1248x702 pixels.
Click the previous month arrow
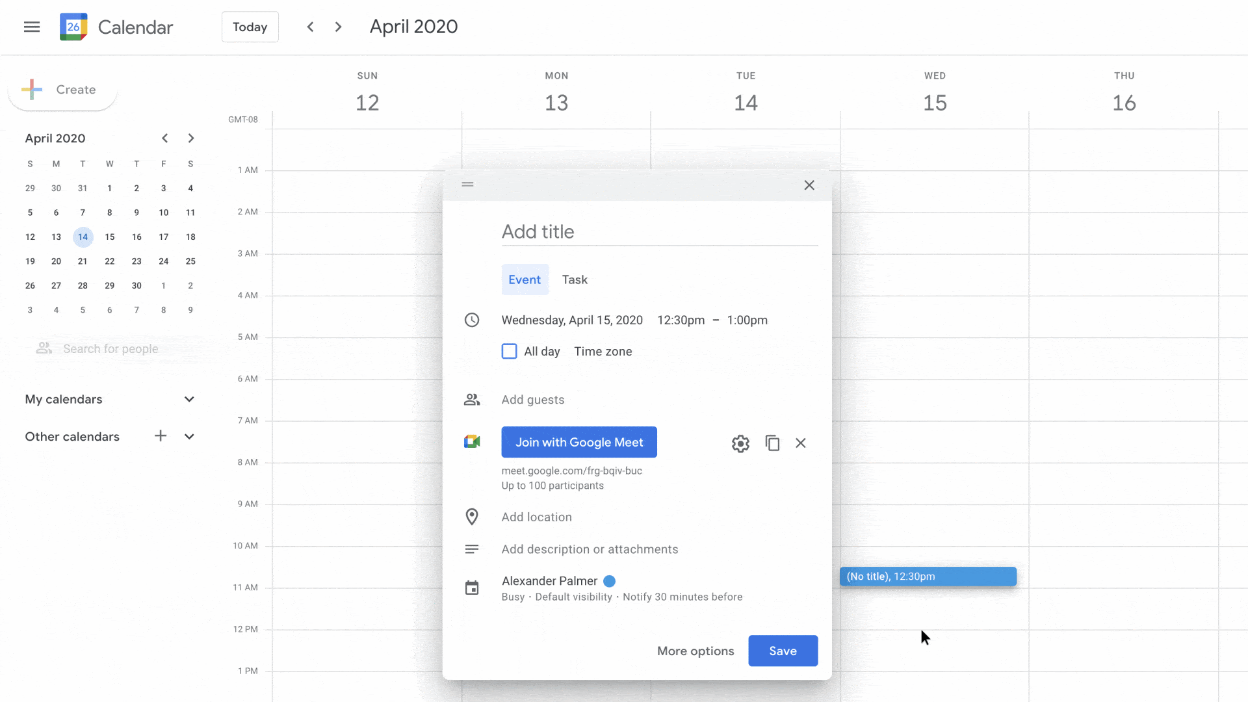[x=164, y=138]
